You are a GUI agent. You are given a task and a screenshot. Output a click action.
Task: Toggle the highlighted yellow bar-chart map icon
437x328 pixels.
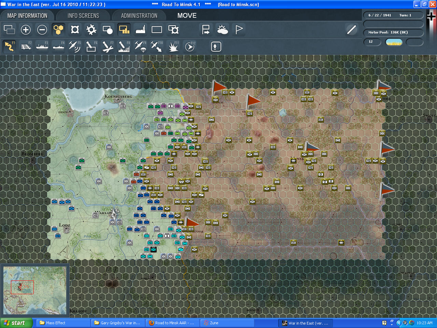[124, 30]
